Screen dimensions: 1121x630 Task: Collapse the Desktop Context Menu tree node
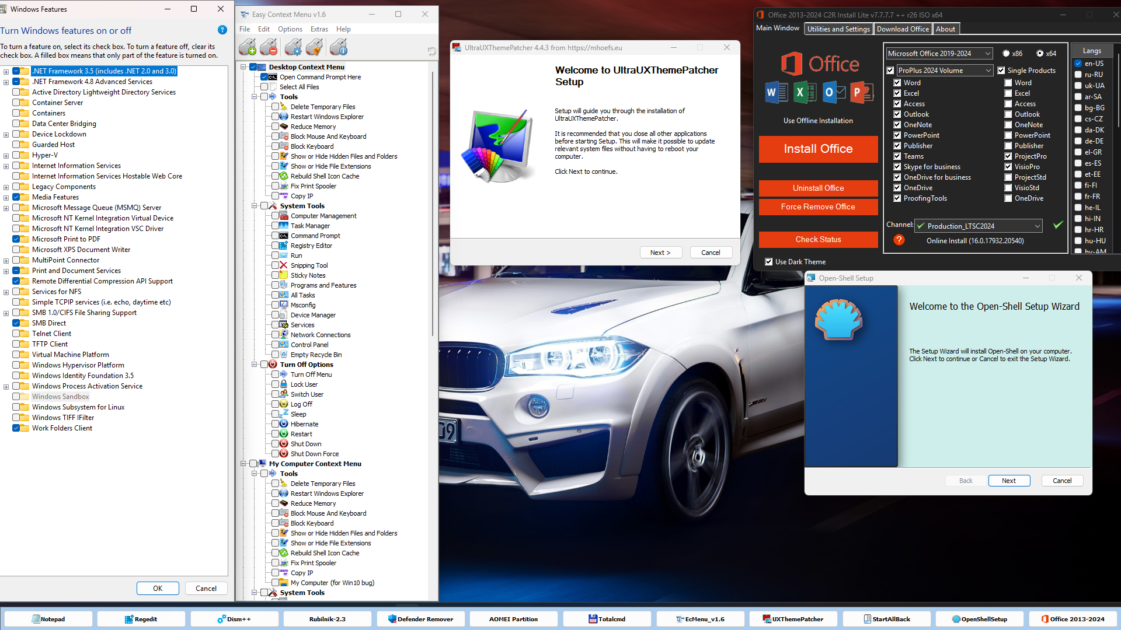point(243,67)
